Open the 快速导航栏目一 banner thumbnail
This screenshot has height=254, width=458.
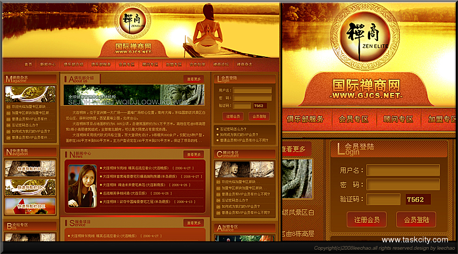(30, 168)
